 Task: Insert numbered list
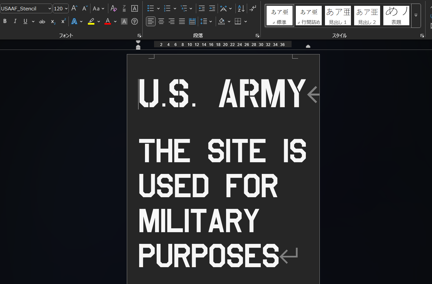(x=167, y=8)
